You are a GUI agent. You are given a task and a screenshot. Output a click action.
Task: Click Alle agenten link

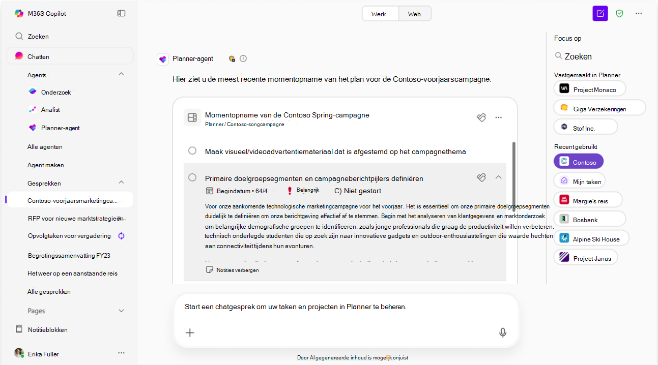pos(45,146)
